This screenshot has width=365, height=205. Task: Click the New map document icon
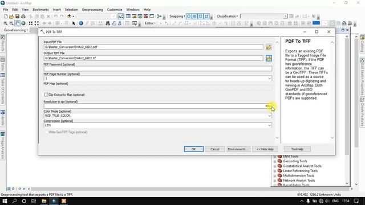tap(6, 17)
